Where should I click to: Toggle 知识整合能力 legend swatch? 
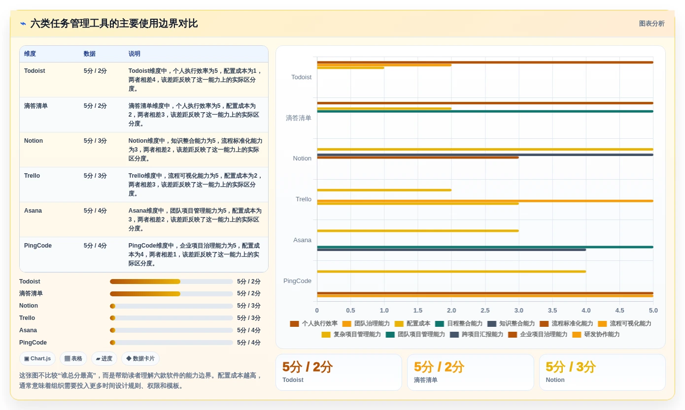click(492, 324)
